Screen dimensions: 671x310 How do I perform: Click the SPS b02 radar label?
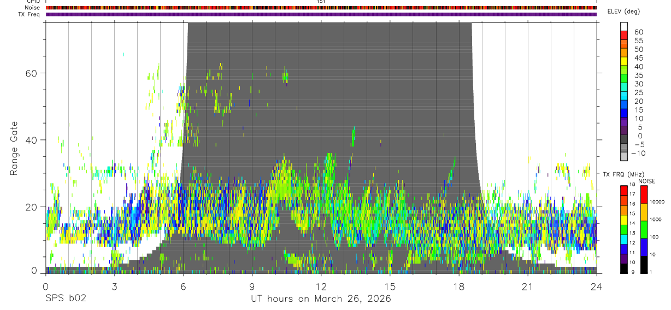click(66, 299)
